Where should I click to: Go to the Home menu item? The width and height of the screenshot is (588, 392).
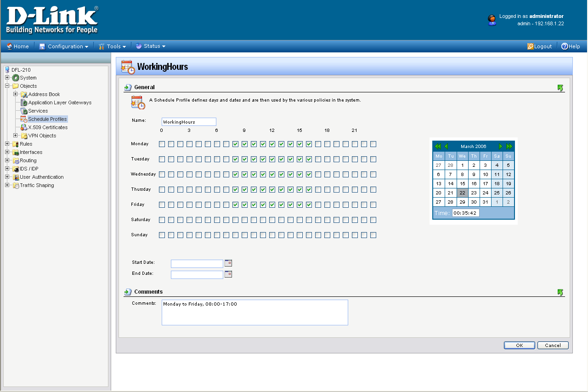coord(17,46)
